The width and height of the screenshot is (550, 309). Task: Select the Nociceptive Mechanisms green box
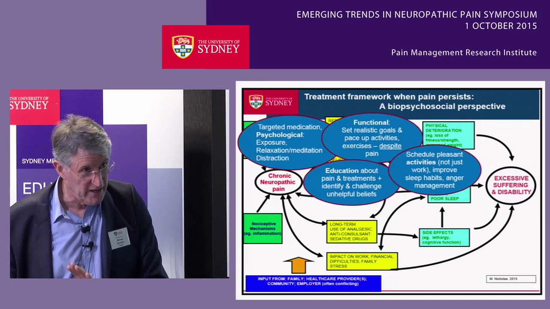(263, 228)
